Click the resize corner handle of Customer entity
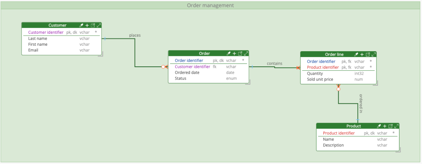Screen dimensions: 422x164 click(x=101, y=54)
